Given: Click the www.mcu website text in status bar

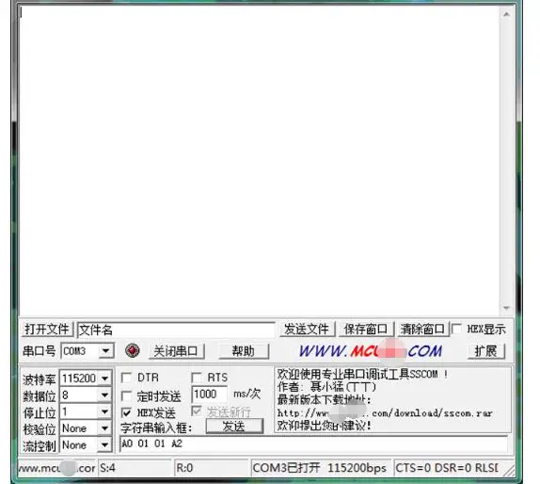Looking at the screenshot, I should [56, 468].
